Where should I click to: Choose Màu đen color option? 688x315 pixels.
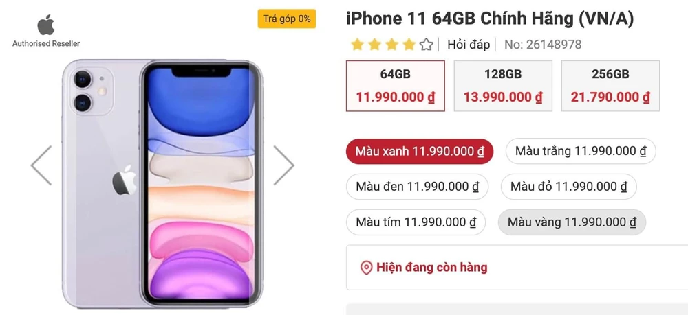point(418,187)
